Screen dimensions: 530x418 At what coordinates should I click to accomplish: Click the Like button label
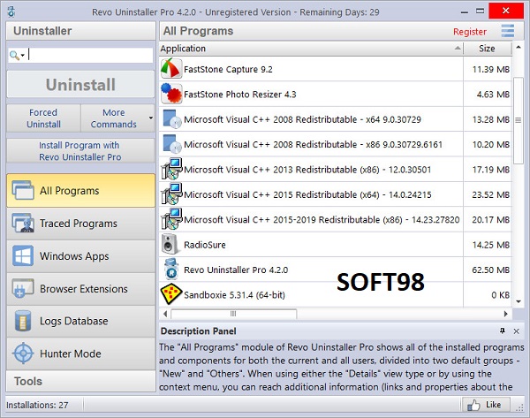click(493, 405)
